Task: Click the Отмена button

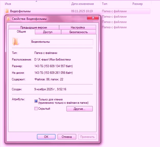Action: point(67,137)
